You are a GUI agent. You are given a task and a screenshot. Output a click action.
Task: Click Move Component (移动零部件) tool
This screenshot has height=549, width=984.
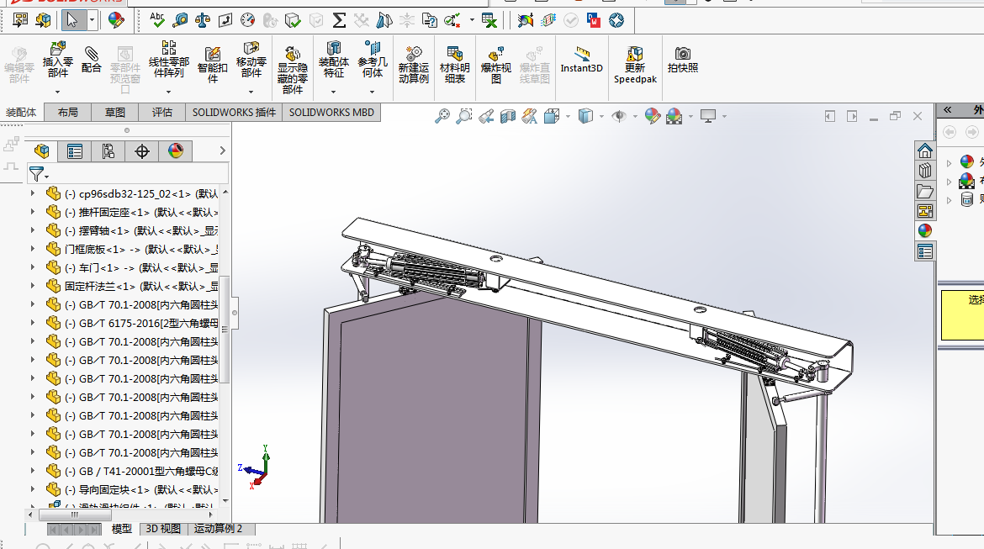tap(251, 59)
